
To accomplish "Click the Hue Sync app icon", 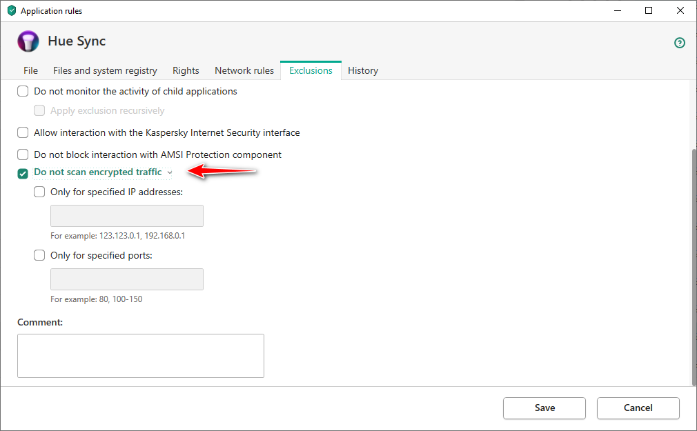I will (x=28, y=41).
